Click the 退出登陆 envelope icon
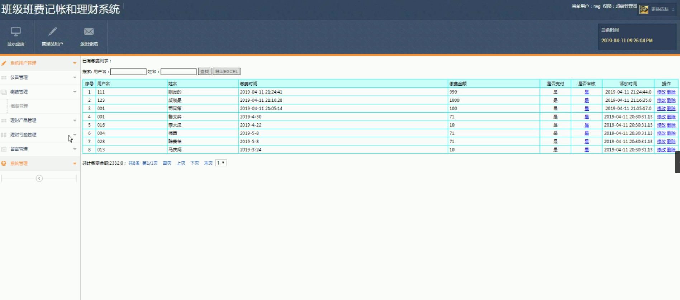 89,32
